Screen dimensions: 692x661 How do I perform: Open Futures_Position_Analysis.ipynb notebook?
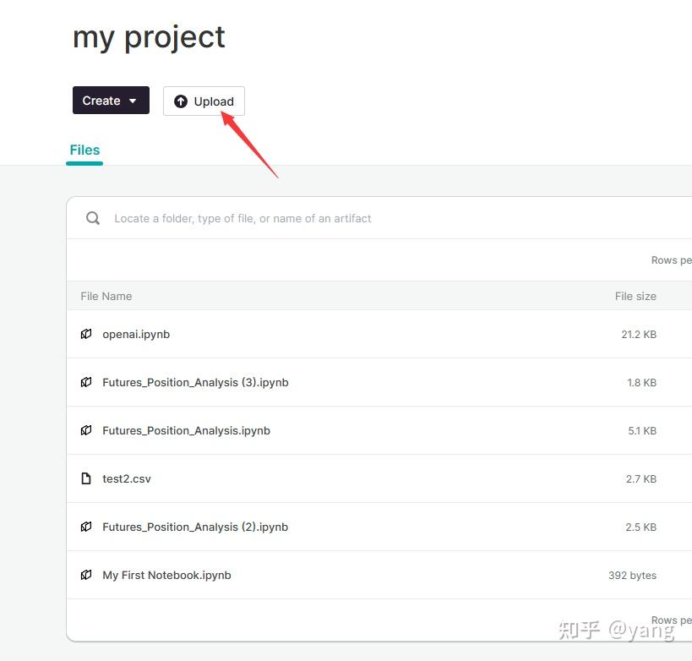[x=186, y=430]
